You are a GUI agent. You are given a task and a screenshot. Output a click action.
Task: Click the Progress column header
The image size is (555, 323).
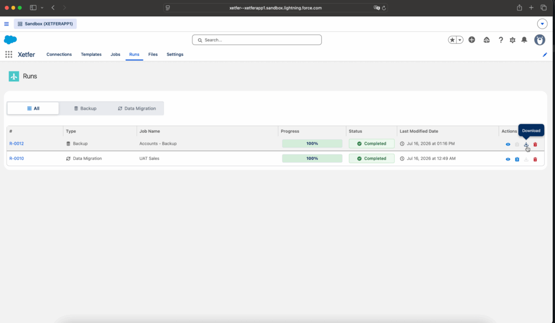[290, 131]
